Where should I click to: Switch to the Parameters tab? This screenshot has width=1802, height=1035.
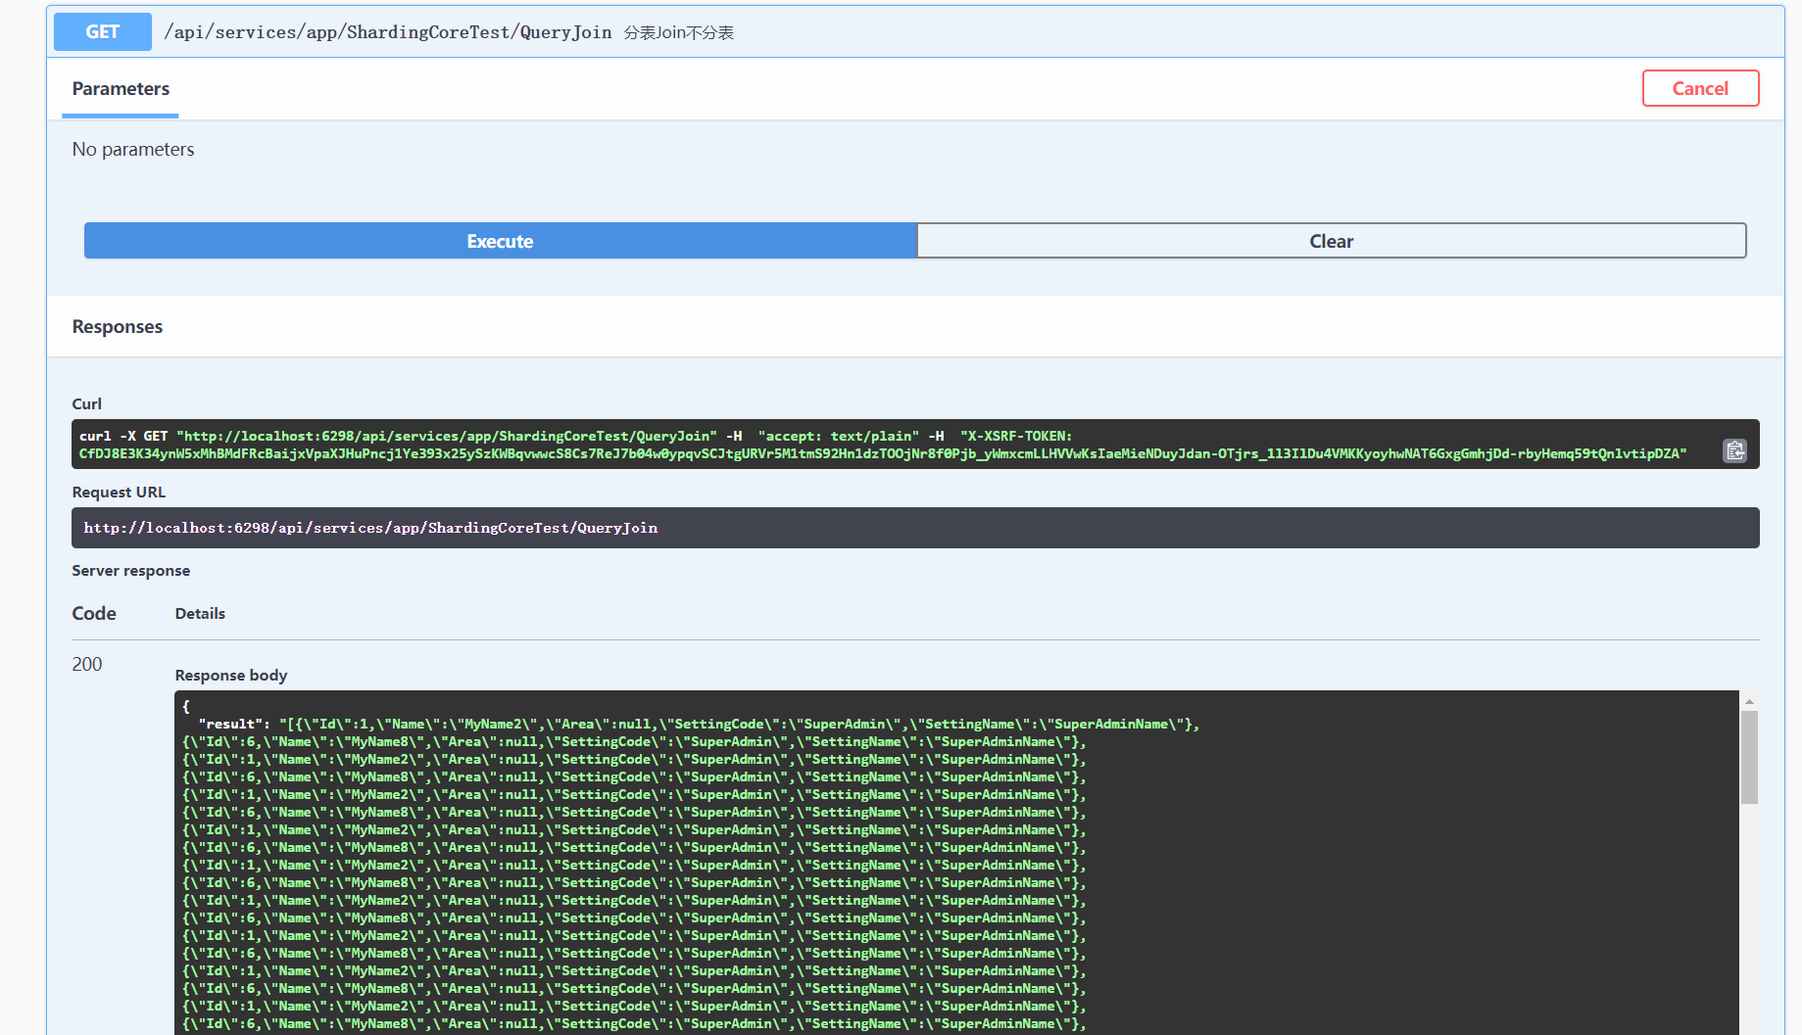point(121,89)
